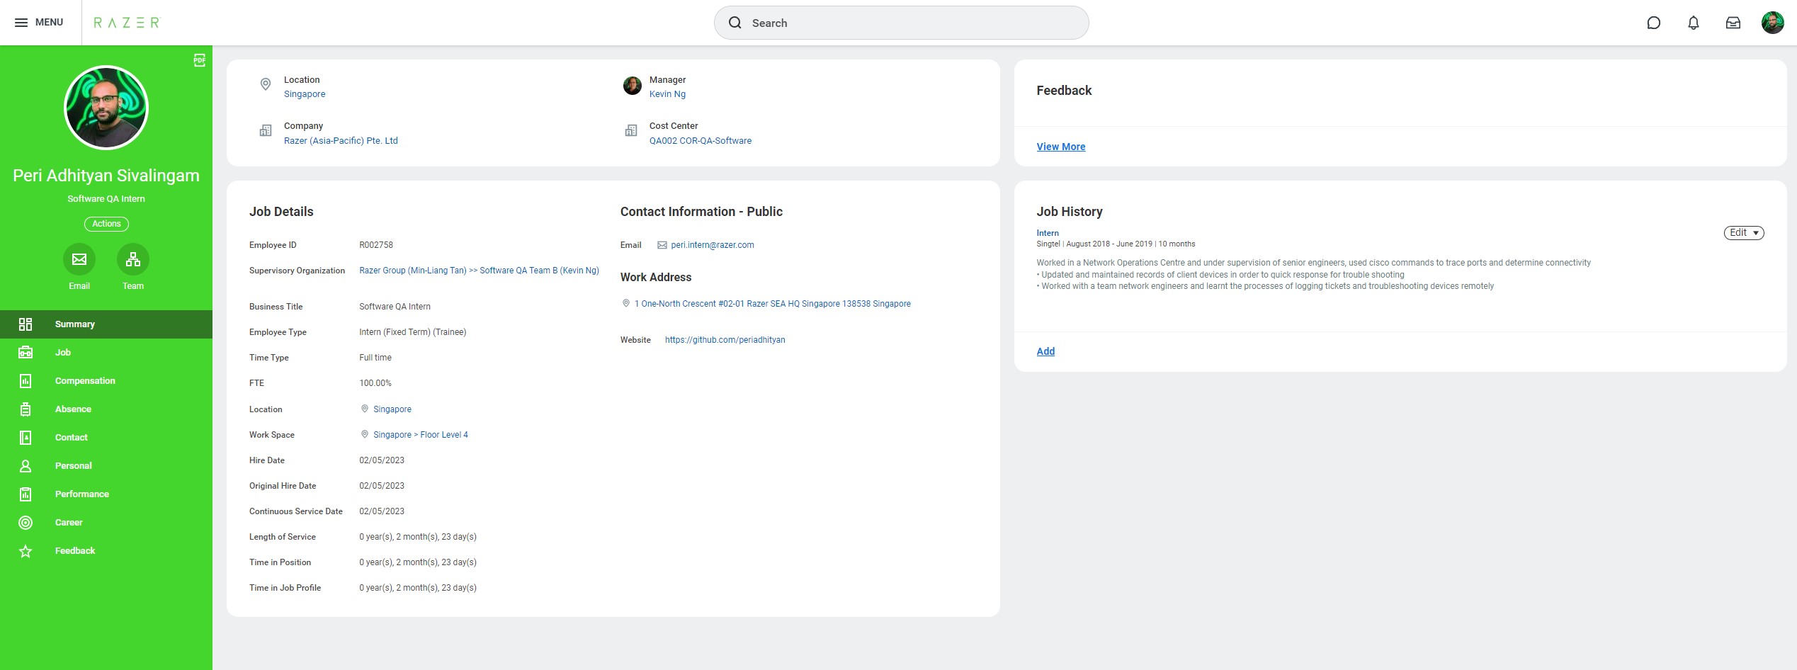Viewport: 1797px width, 670px height.
Task: Open the Kevin Ng manager link
Action: point(667,94)
